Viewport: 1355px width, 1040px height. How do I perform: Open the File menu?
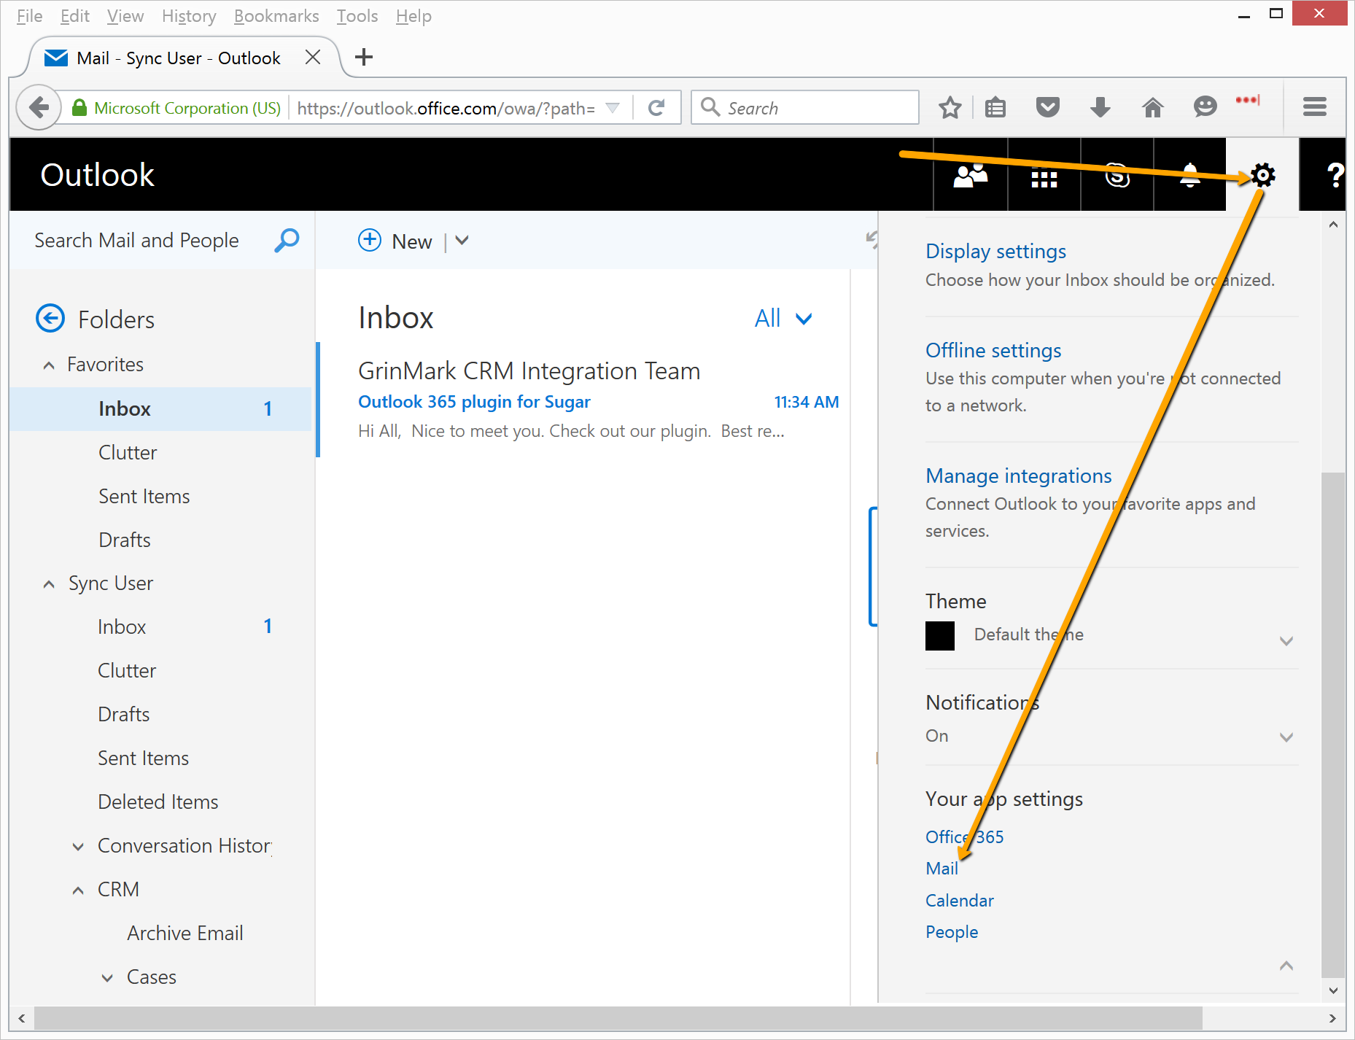point(29,16)
